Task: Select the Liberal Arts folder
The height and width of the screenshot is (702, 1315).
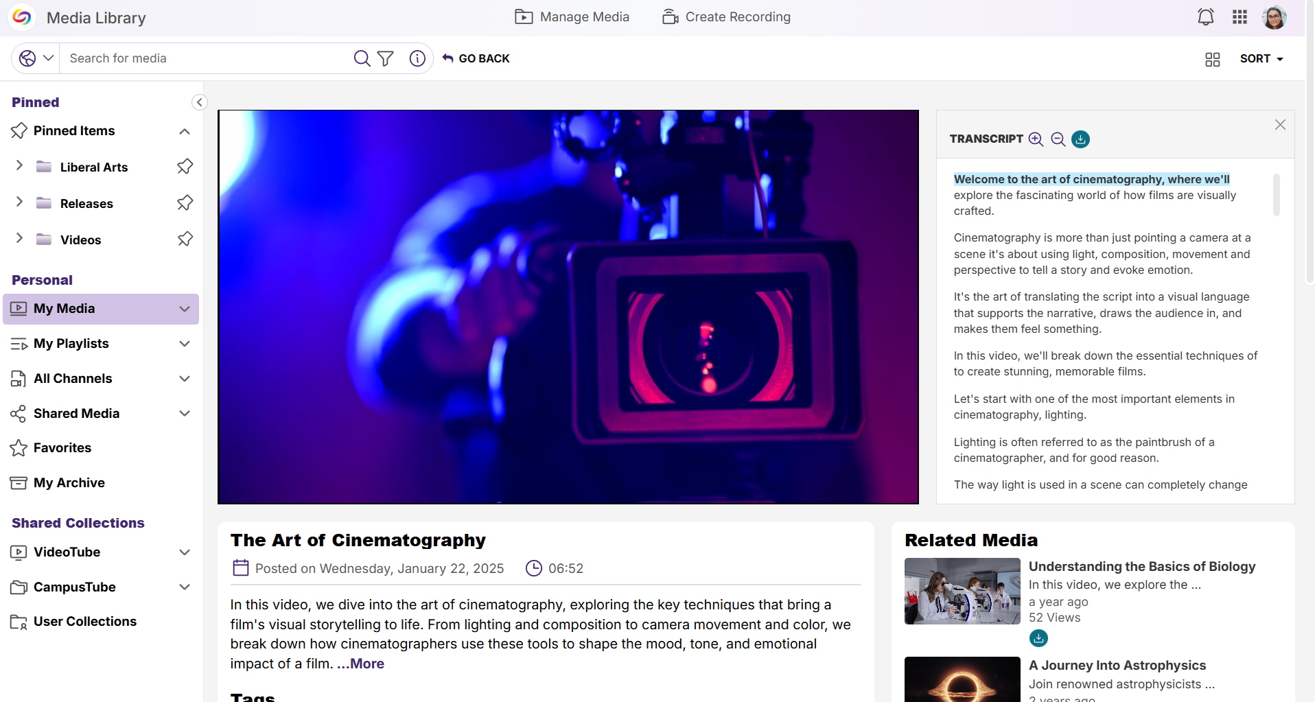Action: tap(94, 167)
